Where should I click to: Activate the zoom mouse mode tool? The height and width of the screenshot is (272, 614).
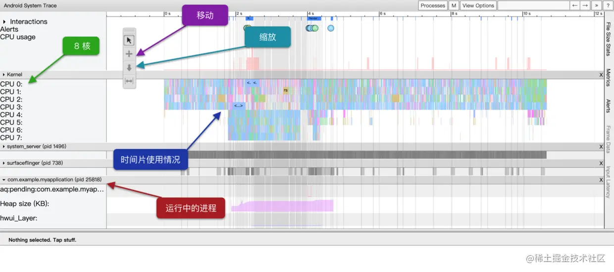pyautogui.click(x=129, y=68)
